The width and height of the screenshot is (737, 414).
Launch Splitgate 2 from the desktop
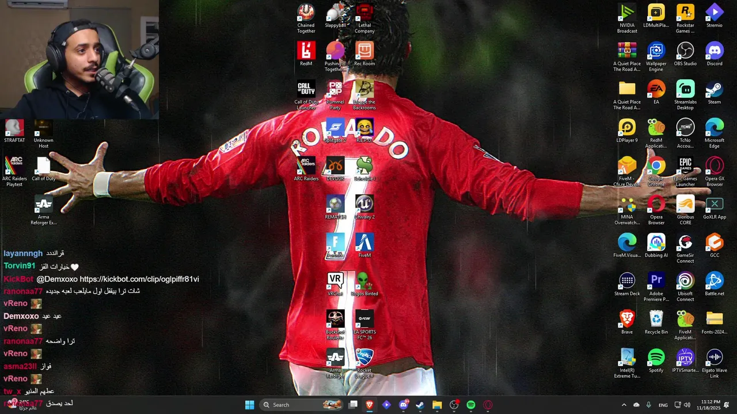click(335, 131)
